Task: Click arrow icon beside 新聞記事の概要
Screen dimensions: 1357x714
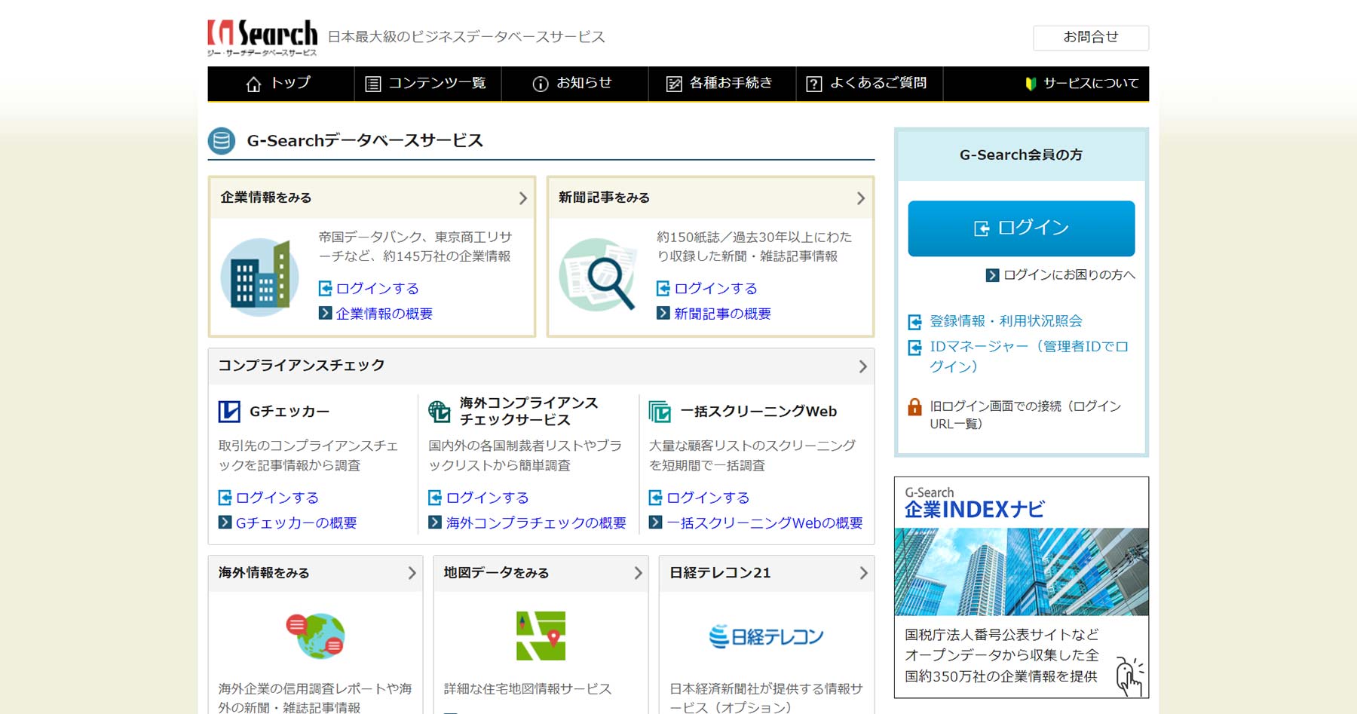Action: tap(663, 313)
